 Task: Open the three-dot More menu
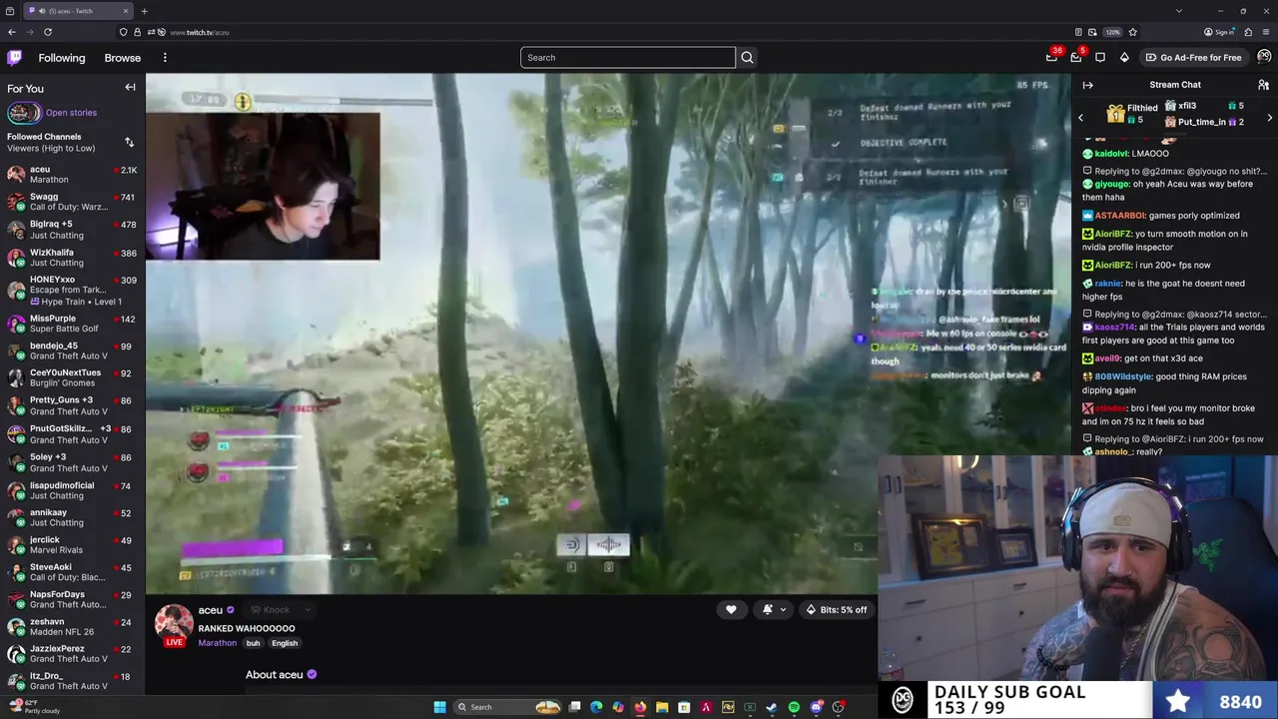[165, 58]
